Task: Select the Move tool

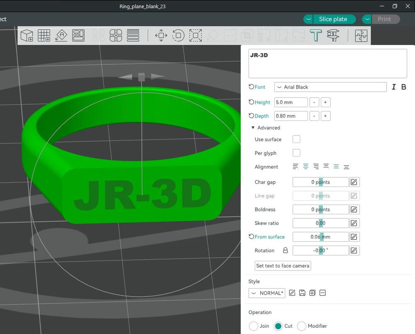Action: [161, 35]
